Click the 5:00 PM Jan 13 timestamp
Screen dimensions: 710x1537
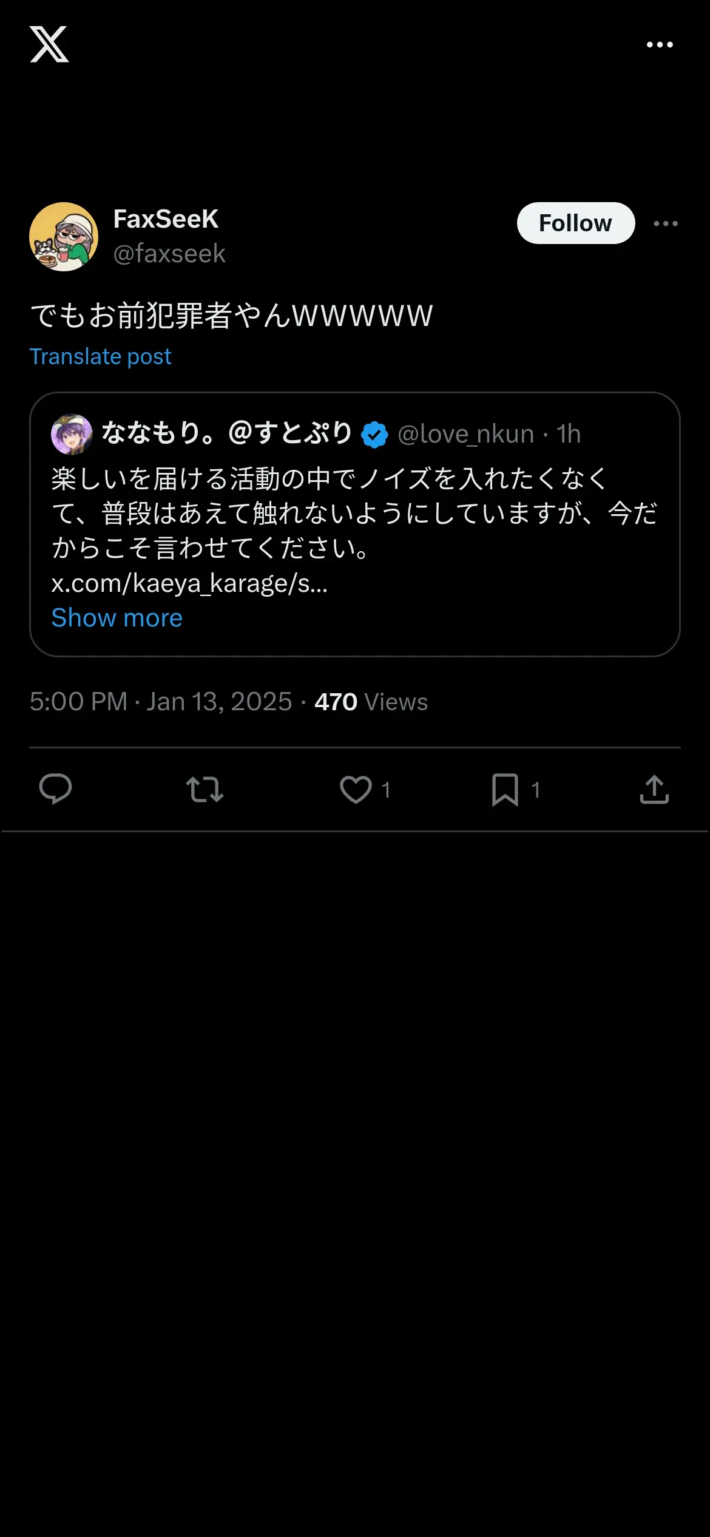pyautogui.click(x=161, y=702)
